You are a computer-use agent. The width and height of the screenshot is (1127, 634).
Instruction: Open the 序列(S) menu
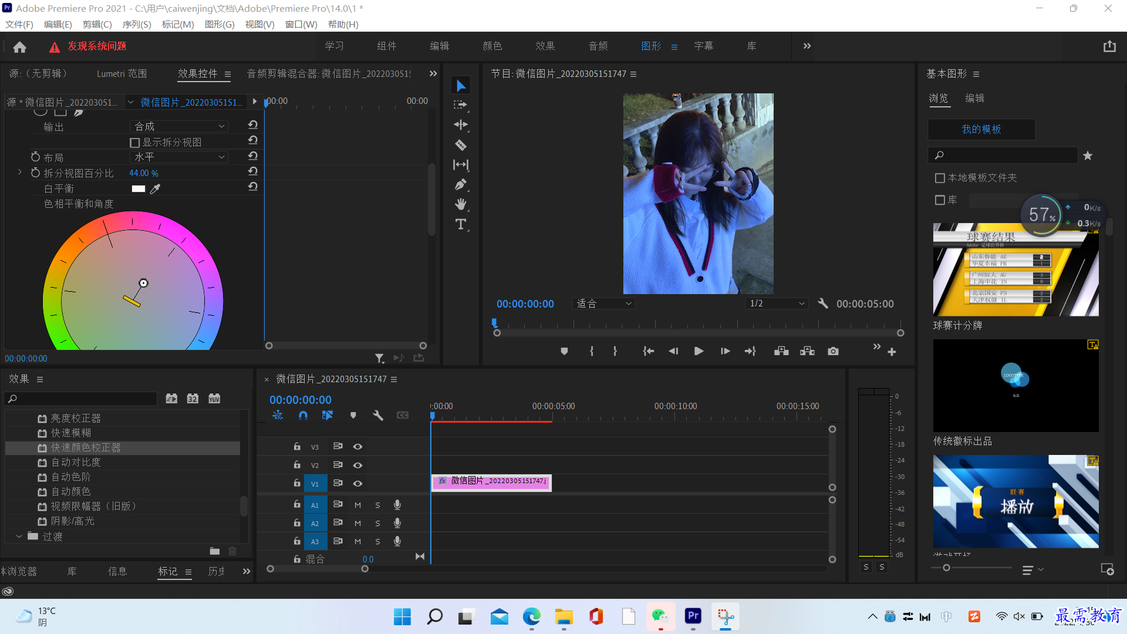click(137, 24)
